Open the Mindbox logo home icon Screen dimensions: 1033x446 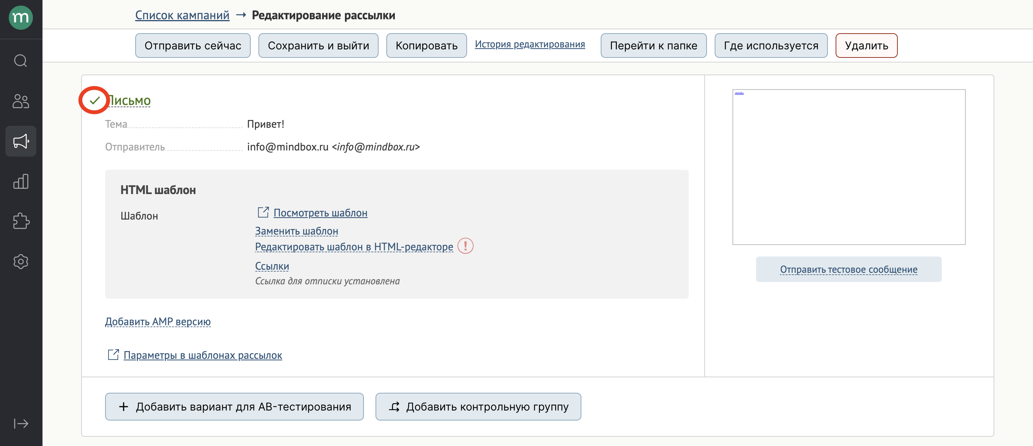[21, 18]
